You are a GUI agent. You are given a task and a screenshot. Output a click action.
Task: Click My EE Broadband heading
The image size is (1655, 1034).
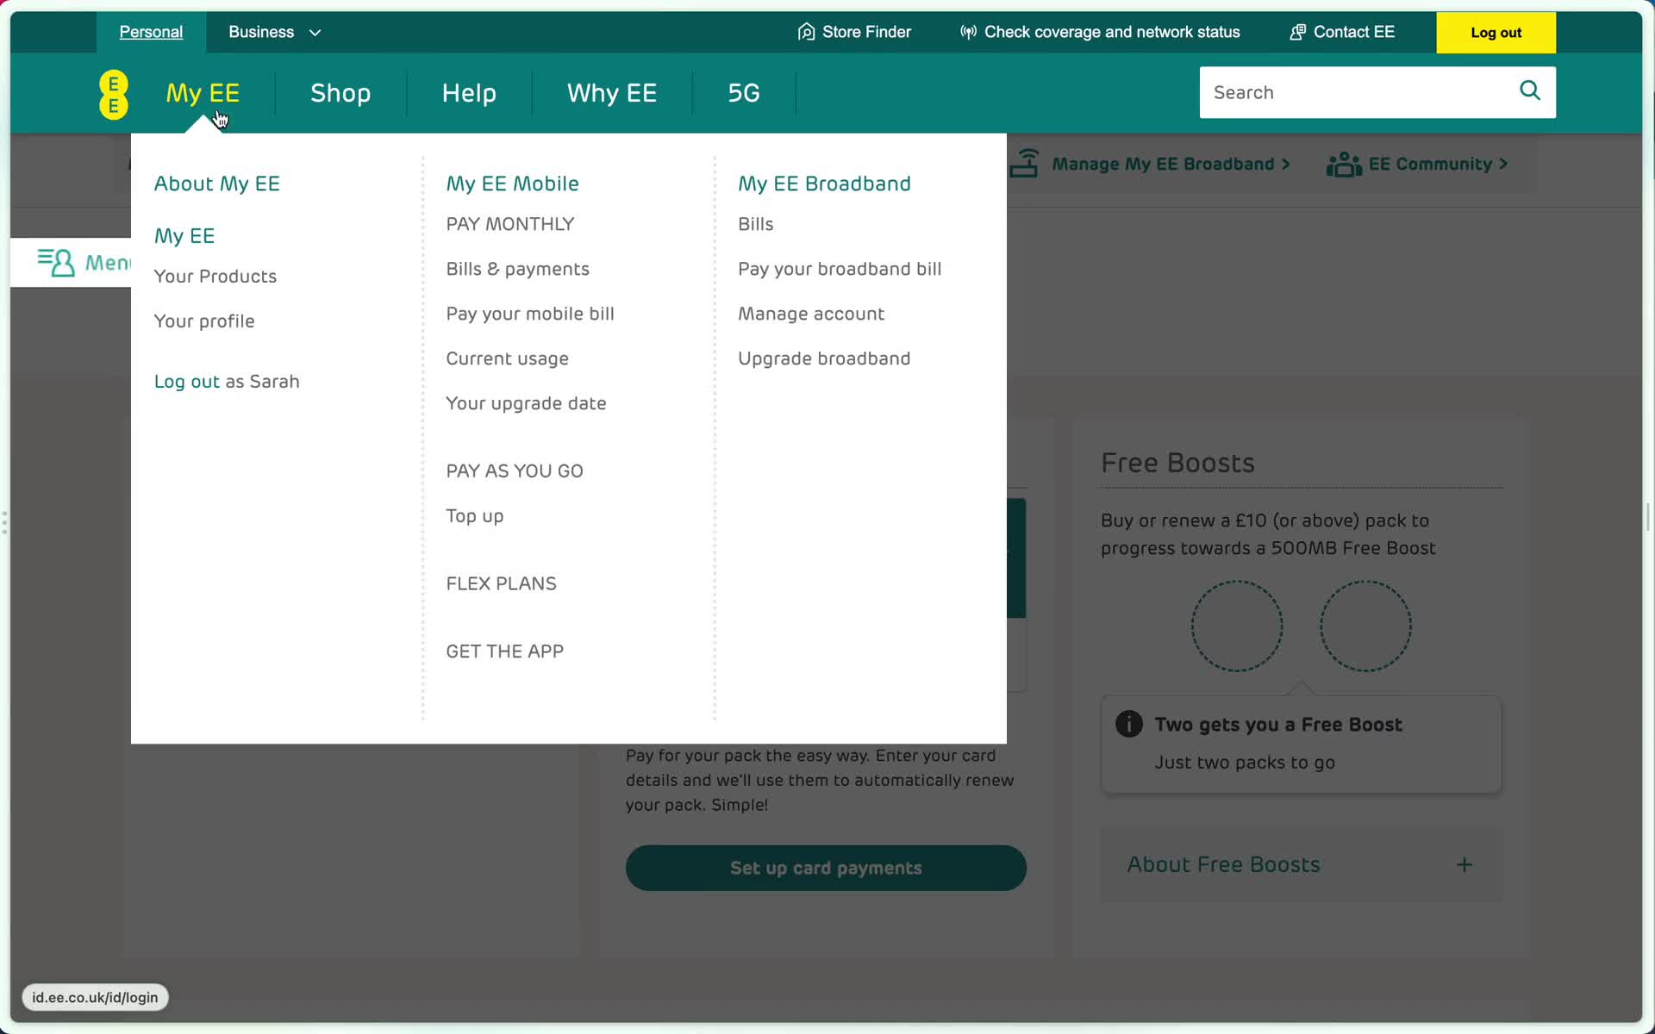(824, 184)
